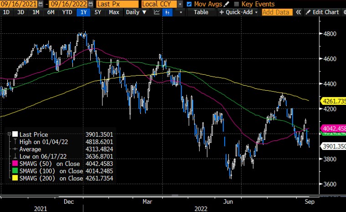This screenshot has width=346, height=212.
Task: Enable the Key Events checkbox
Action: 236,4
